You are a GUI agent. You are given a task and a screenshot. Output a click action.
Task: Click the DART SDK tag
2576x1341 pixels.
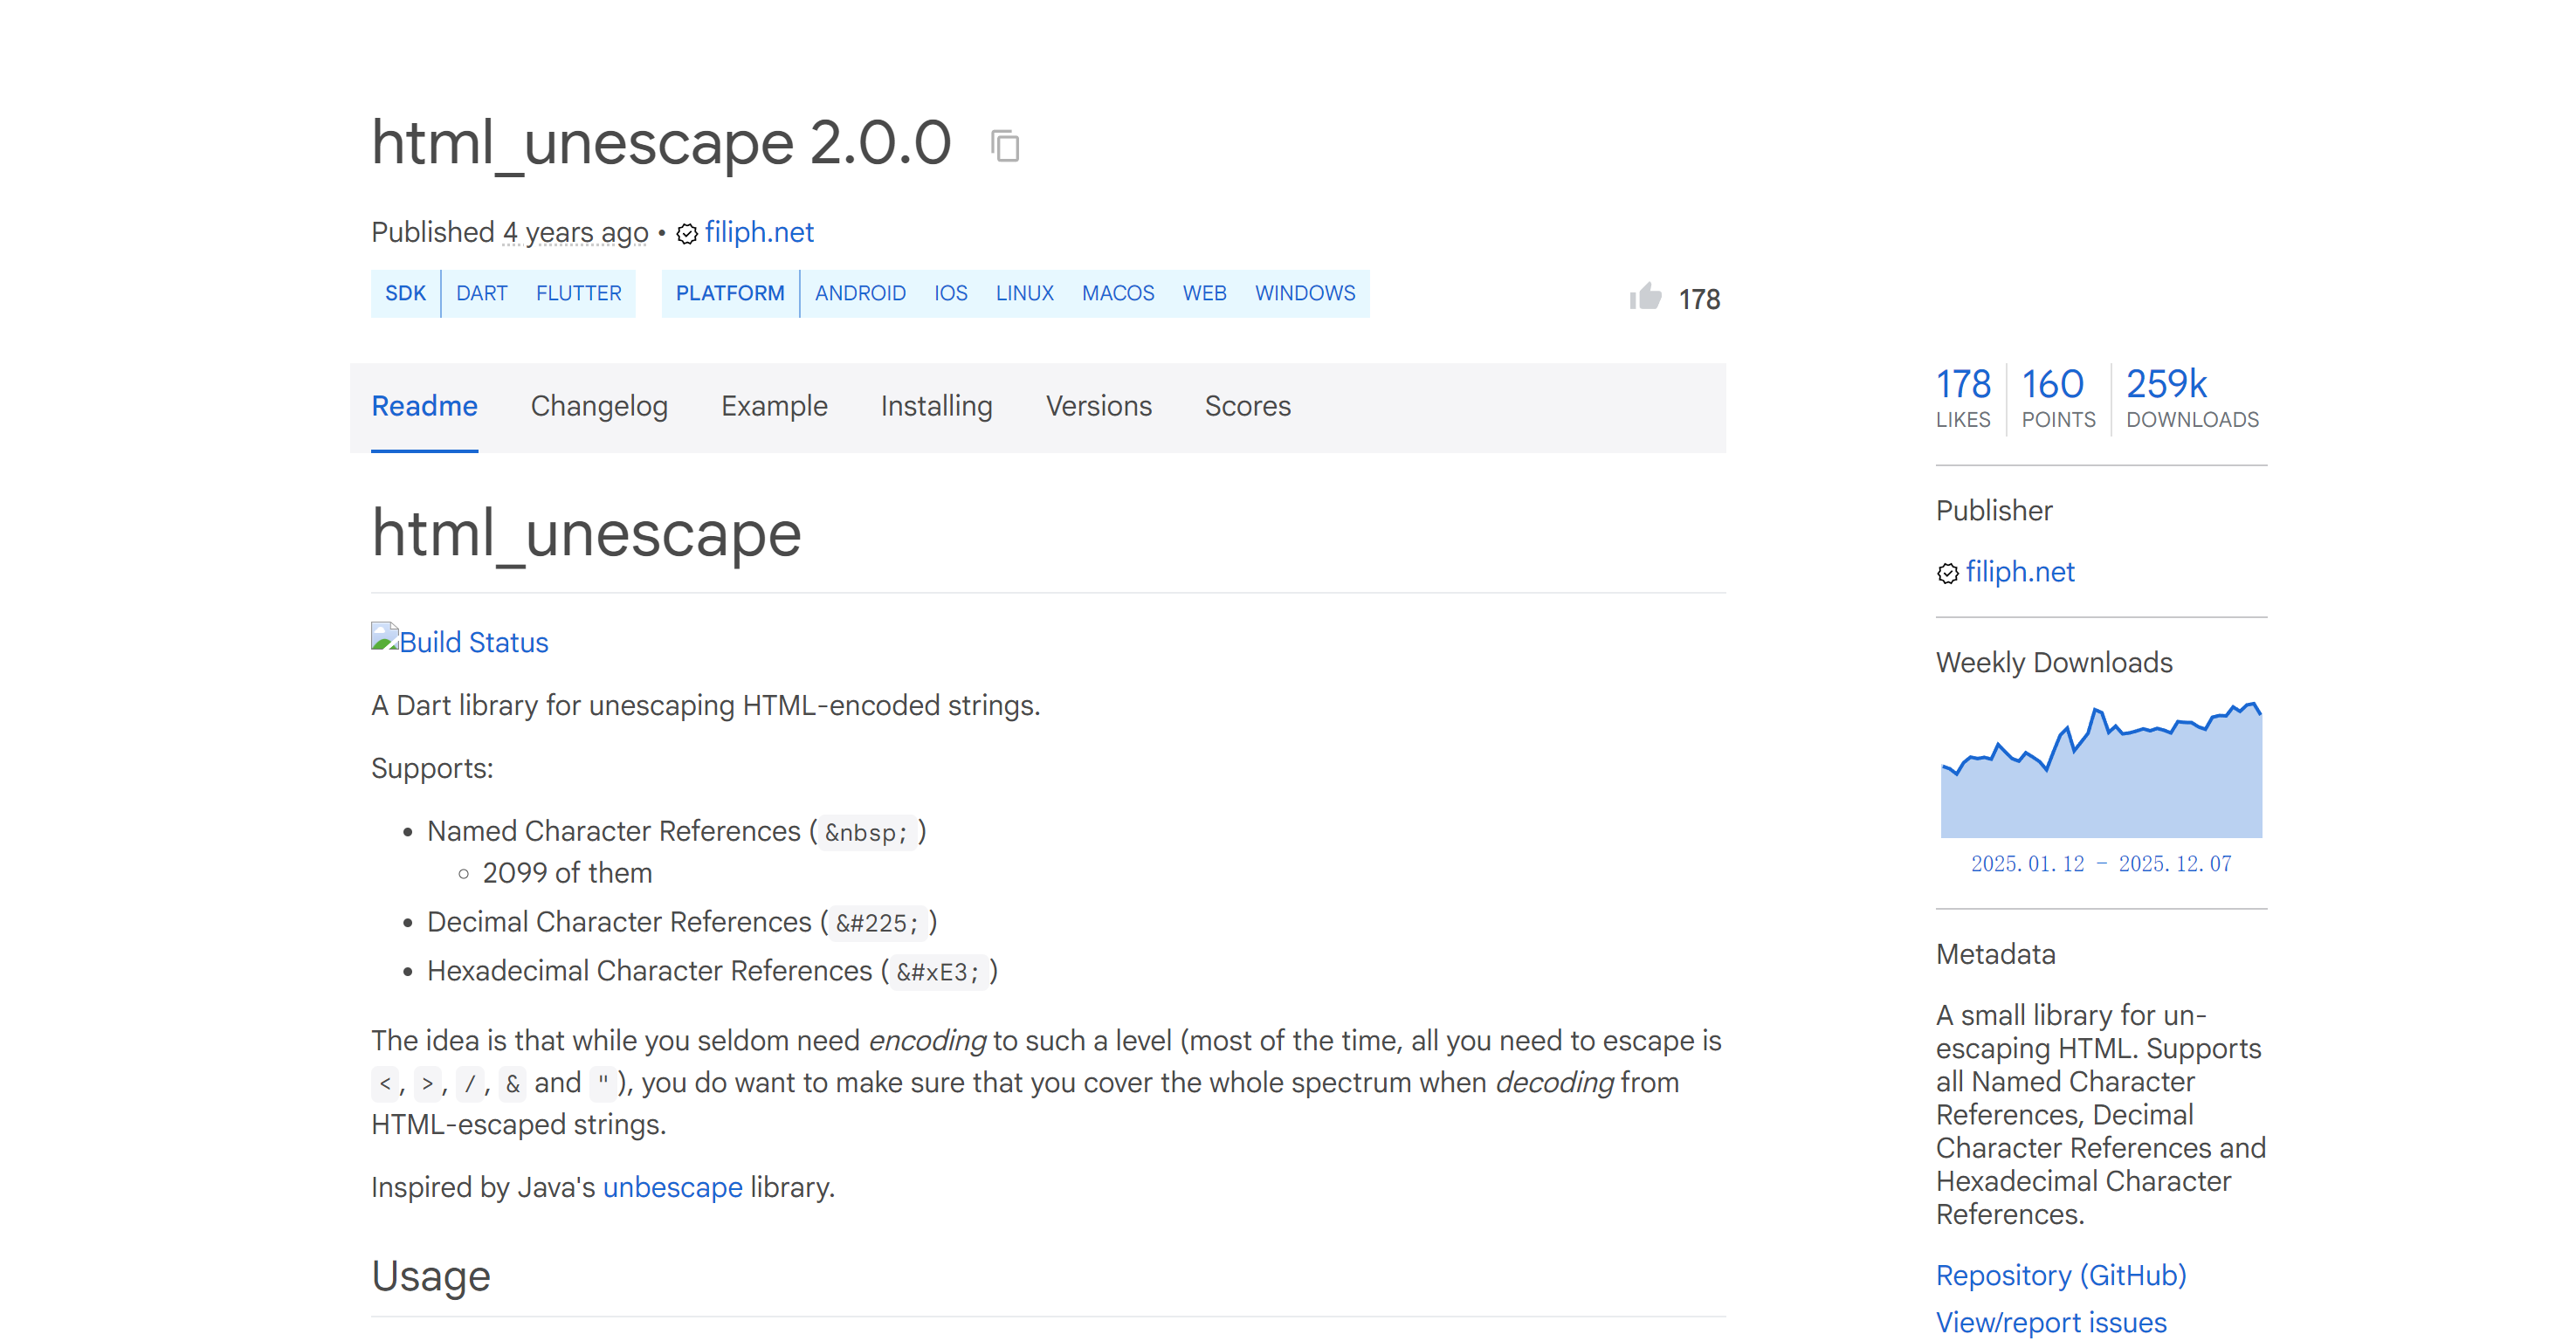tap(481, 293)
